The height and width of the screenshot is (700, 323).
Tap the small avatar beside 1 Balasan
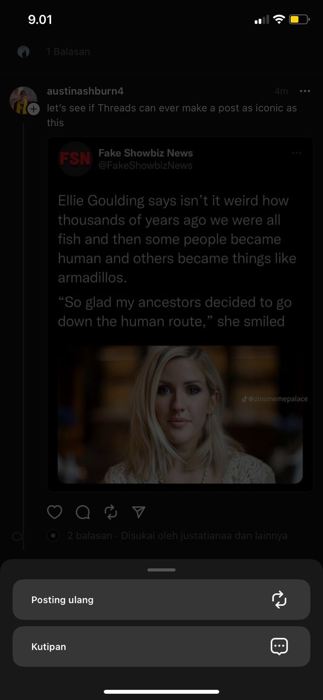[24, 52]
